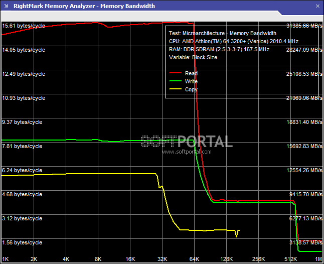Viewport: 324px width, 264px height.
Task: Click the 15692.83 MB/s axis label
Action: (304, 146)
